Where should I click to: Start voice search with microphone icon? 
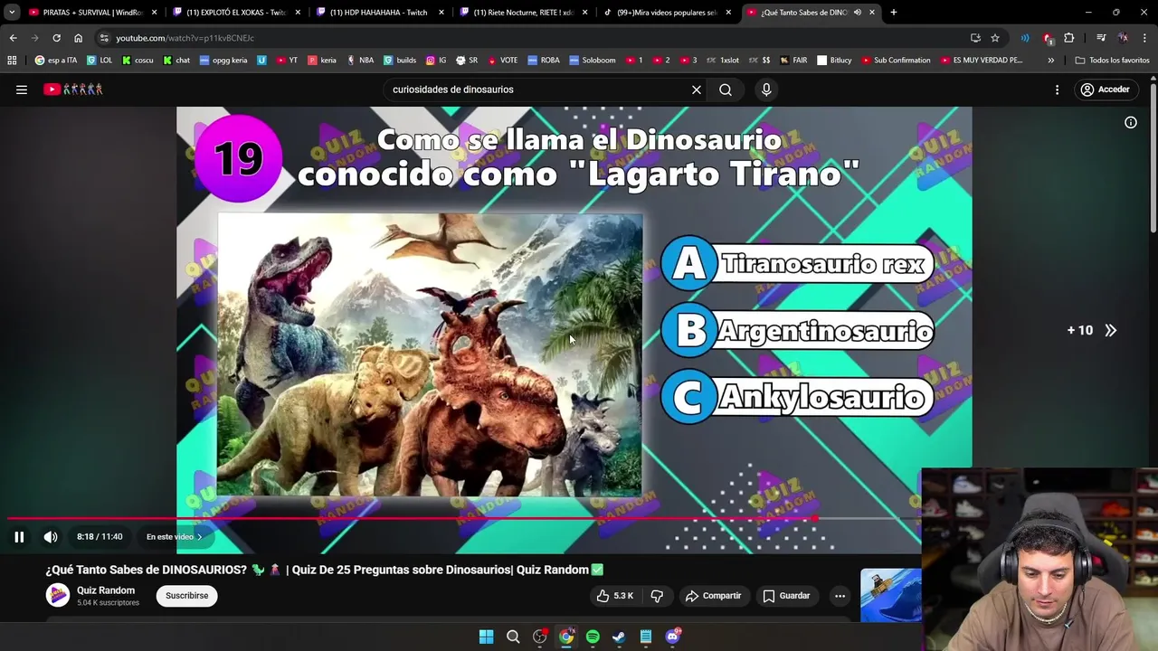(766, 90)
